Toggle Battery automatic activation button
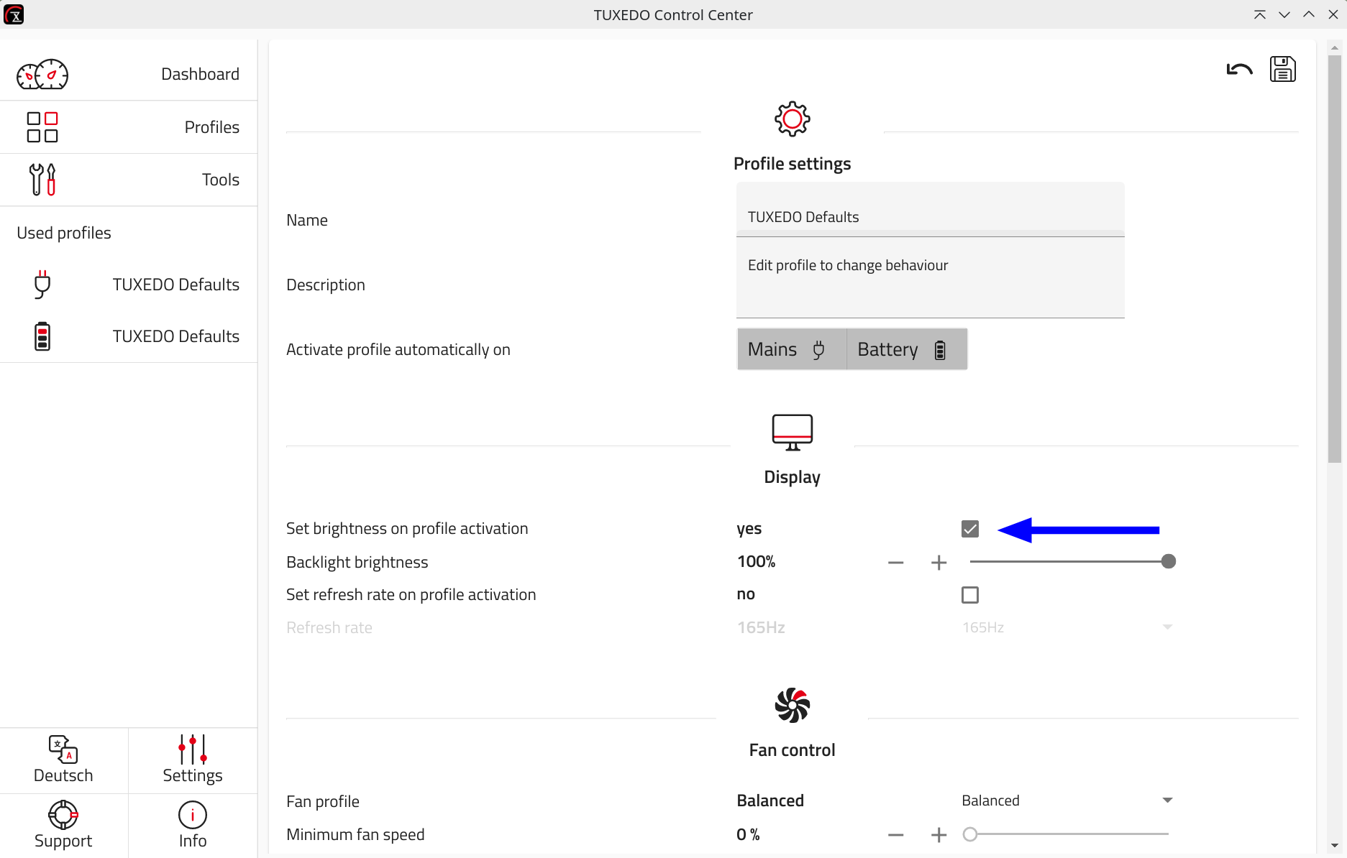Viewport: 1347px width, 858px height. [907, 349]
